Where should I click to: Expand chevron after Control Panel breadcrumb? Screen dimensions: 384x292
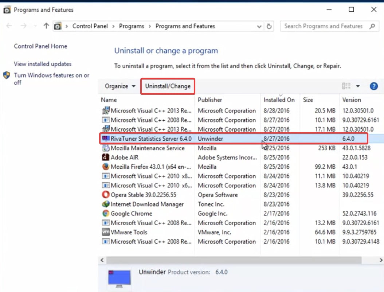click(113, 26)
